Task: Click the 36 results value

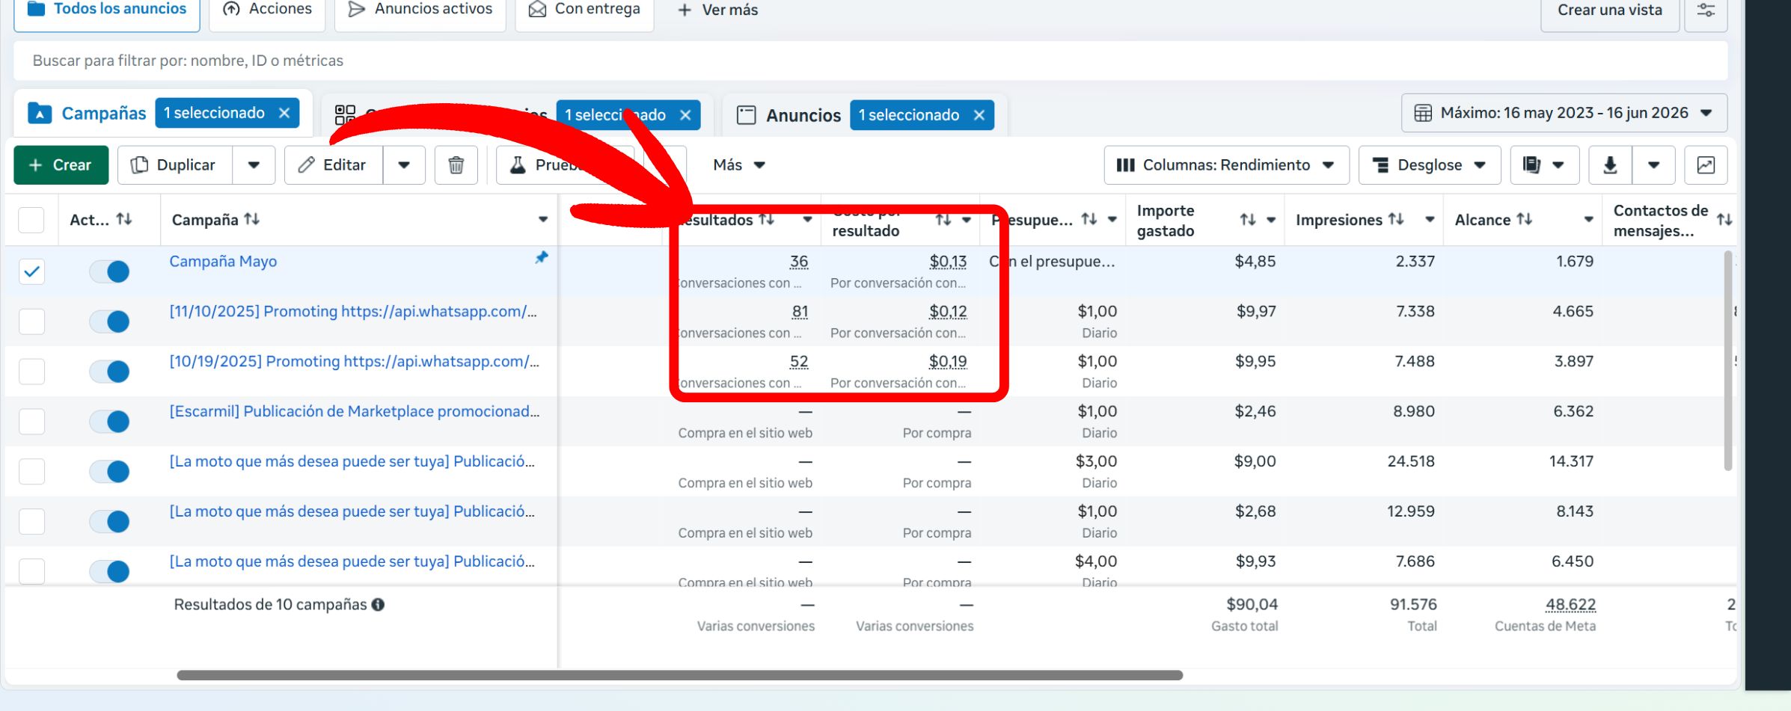Action: pos(799,262)
